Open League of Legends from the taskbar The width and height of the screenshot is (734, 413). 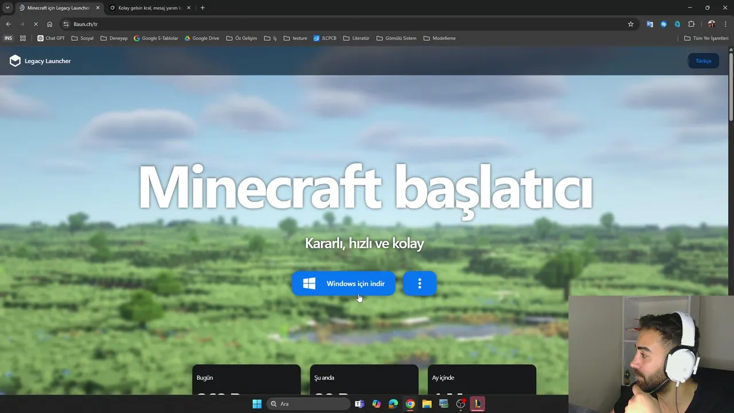tap(477, 404)
